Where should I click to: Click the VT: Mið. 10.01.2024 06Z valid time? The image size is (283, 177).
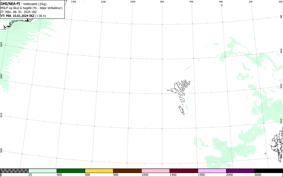coord(18,16)
